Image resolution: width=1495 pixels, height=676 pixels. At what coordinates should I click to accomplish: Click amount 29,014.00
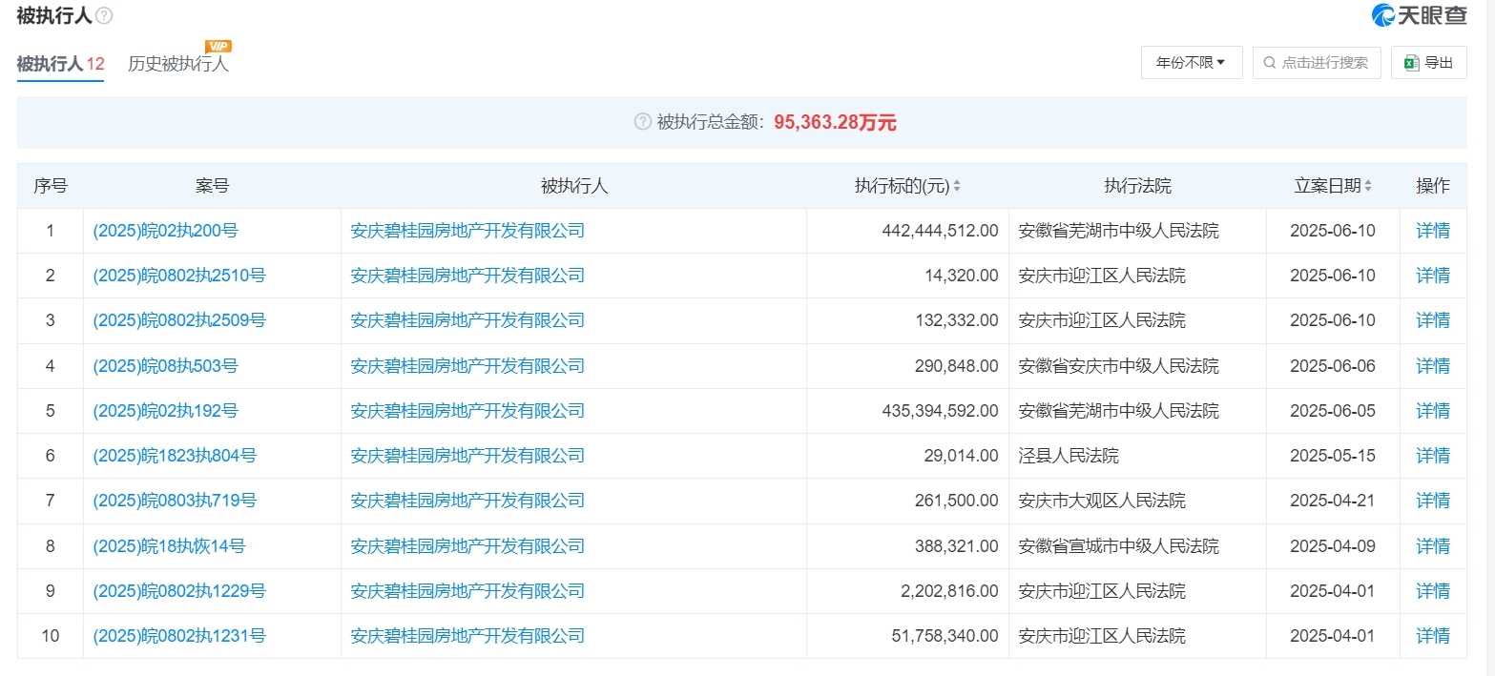(962, 456)
